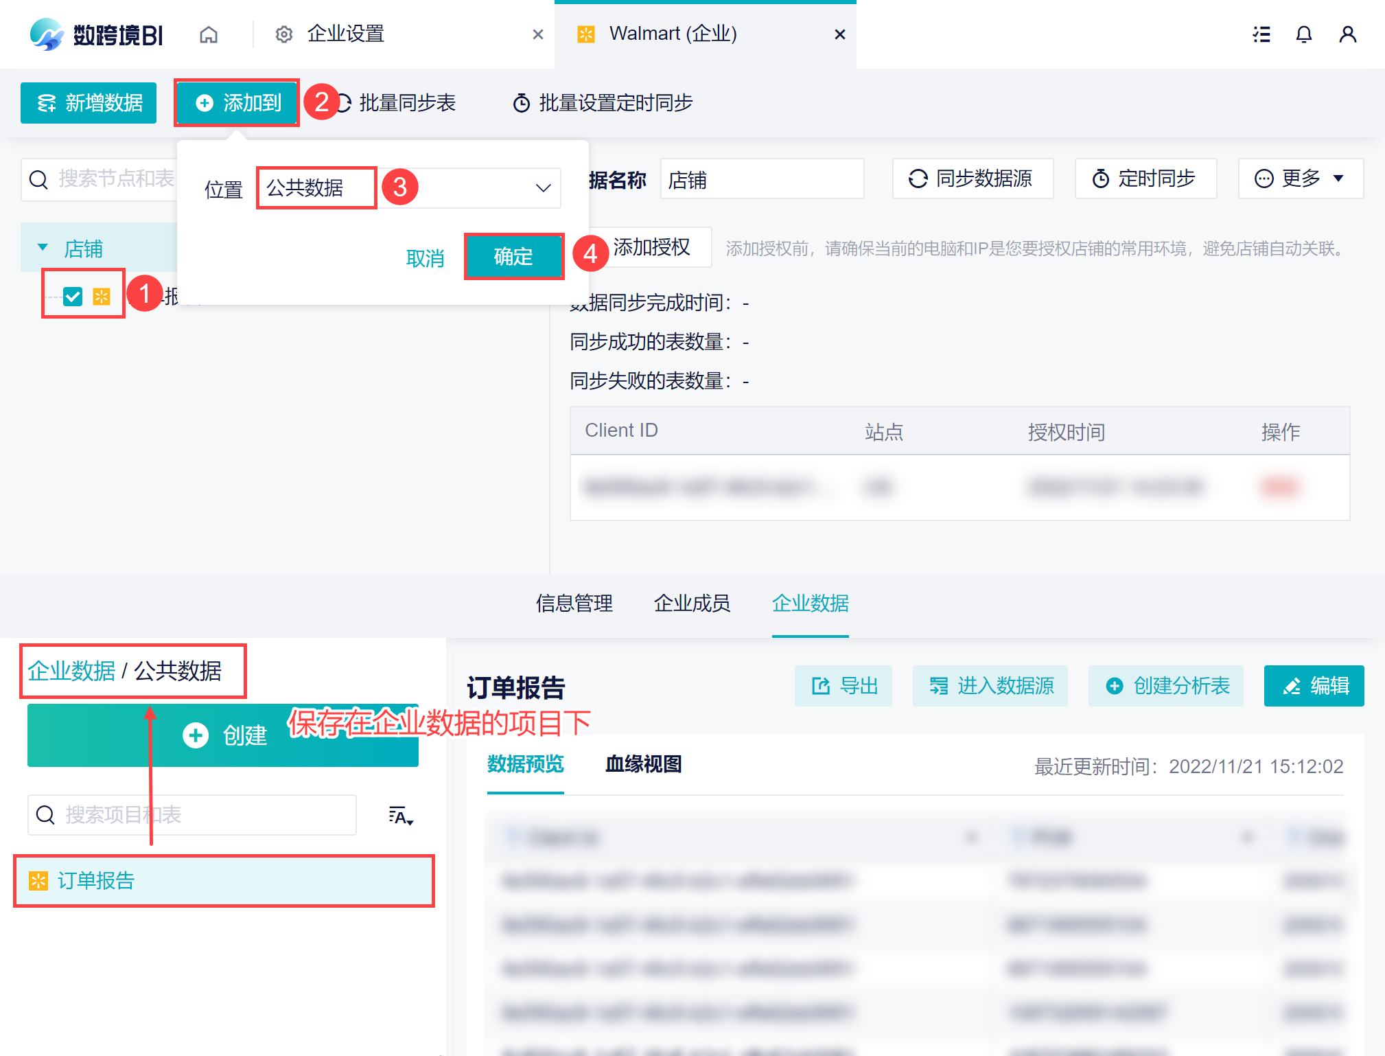Image resolution: width=1385 pixels, height=1056 pixels.
Task: Click the 企业数据 breadcrumb link
Action: (71, 671)
